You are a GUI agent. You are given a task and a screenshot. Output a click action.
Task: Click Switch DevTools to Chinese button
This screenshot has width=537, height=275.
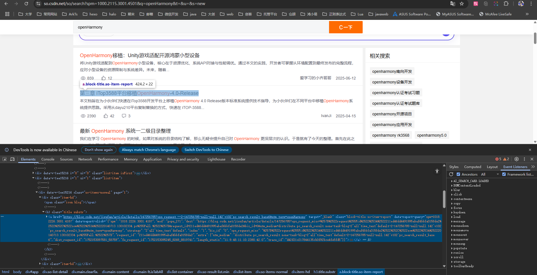click(206, 150)
